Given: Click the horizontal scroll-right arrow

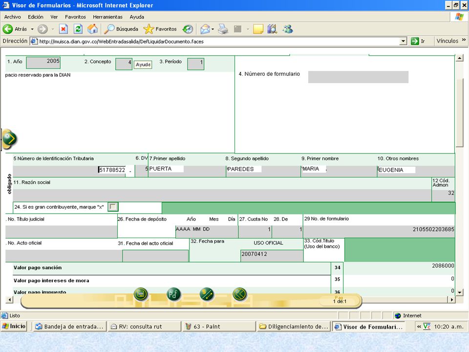Looking at the screenshot, I should pyautogui.click(x=451, y=299).
